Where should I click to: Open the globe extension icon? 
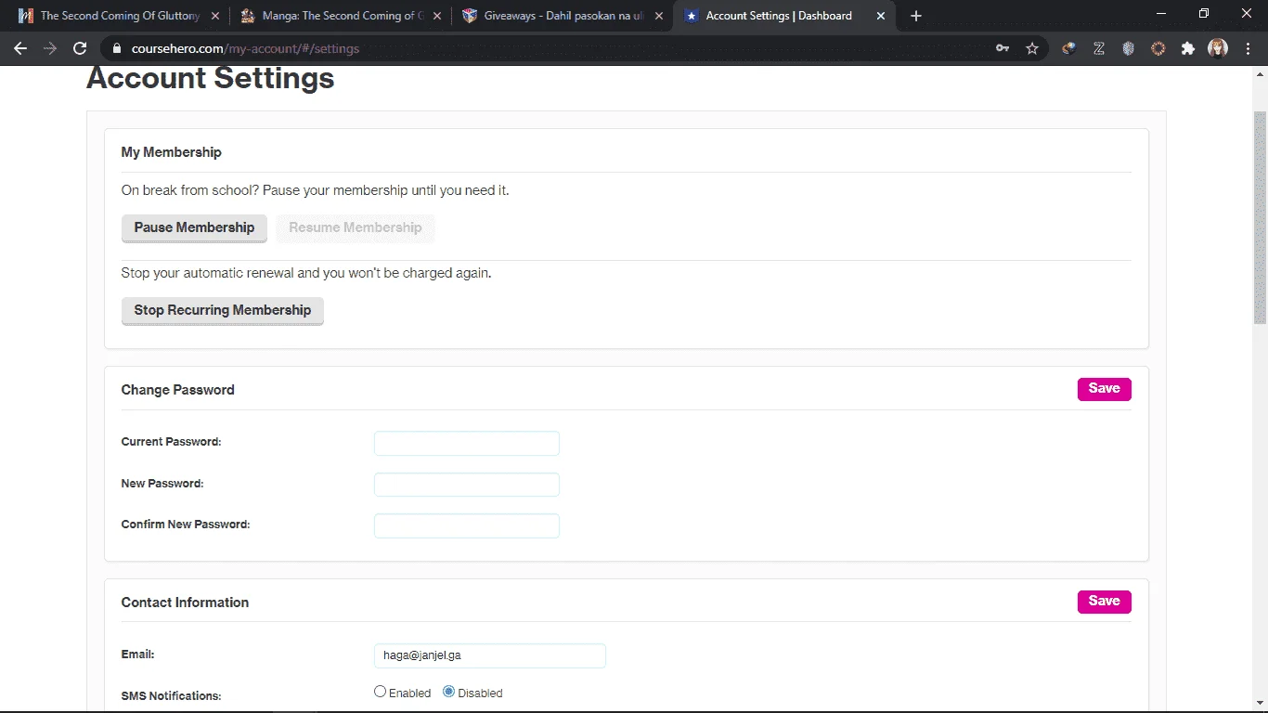[x=1069, y=48]
